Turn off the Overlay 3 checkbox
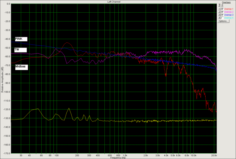236x159 pixels. click(222, 15)
